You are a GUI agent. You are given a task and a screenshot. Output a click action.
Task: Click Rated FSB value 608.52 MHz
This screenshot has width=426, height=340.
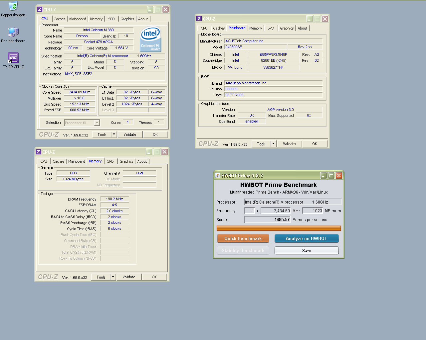80,110
